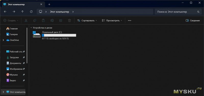Click the Paste clipboard icon
This screenshot has height=96, width=204.
(x=43, y=21)
